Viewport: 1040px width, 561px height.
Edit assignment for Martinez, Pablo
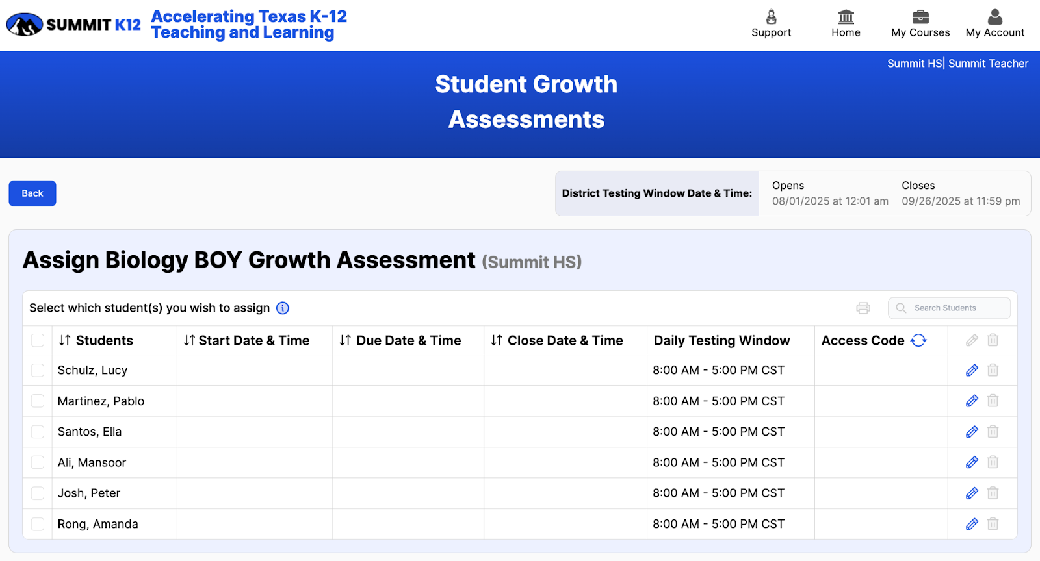(972, 401)
